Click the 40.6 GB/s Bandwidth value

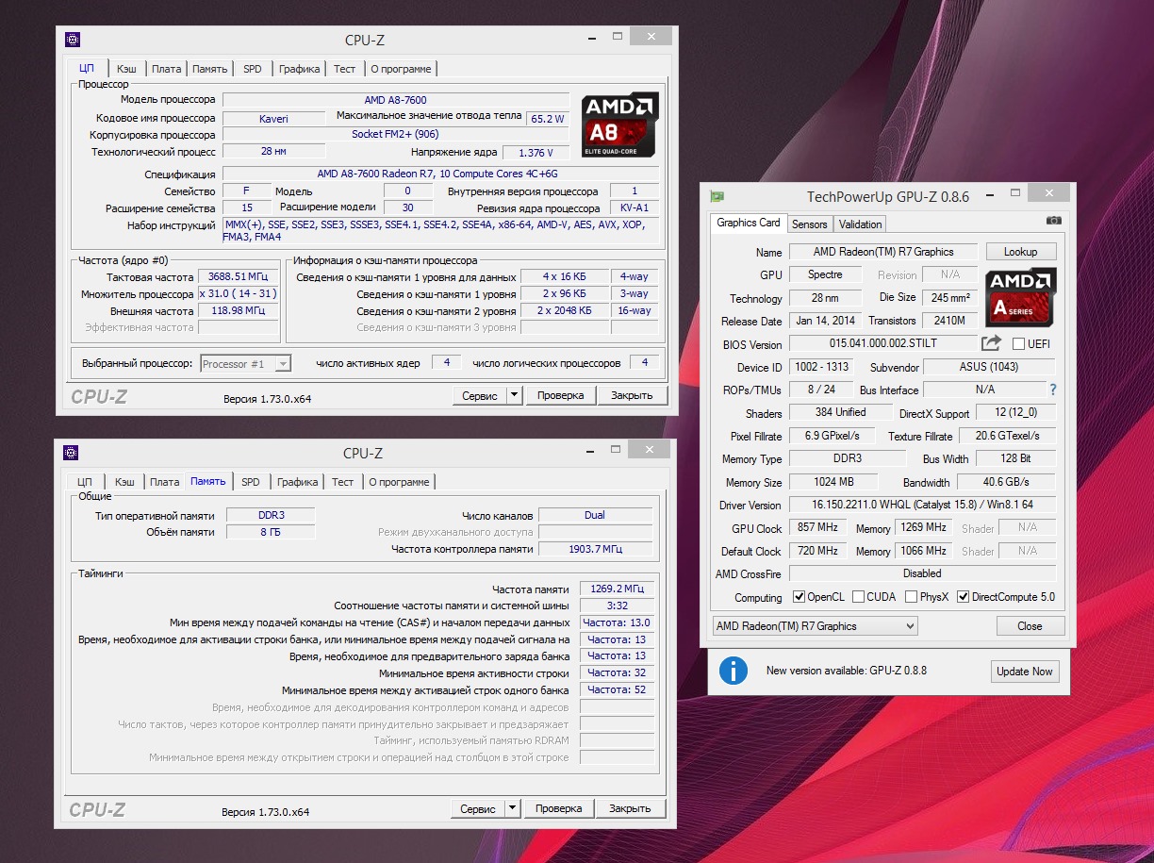tap(1006, 482)
